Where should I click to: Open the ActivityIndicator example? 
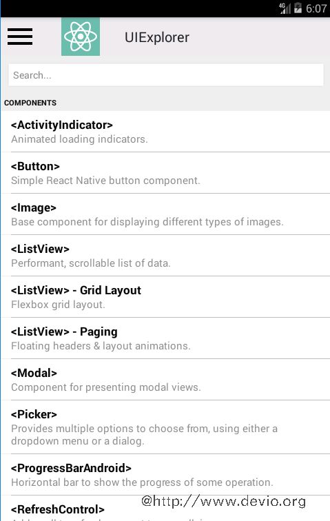pos(165,132)
